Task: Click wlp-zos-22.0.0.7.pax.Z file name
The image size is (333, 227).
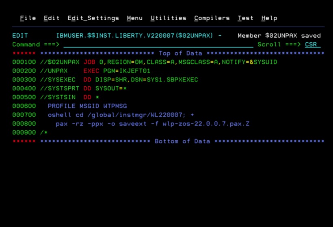Action: [206, 124]
